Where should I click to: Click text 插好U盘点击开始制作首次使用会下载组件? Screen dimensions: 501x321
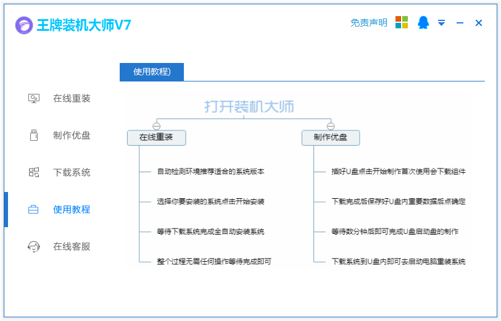click(399, 172)
